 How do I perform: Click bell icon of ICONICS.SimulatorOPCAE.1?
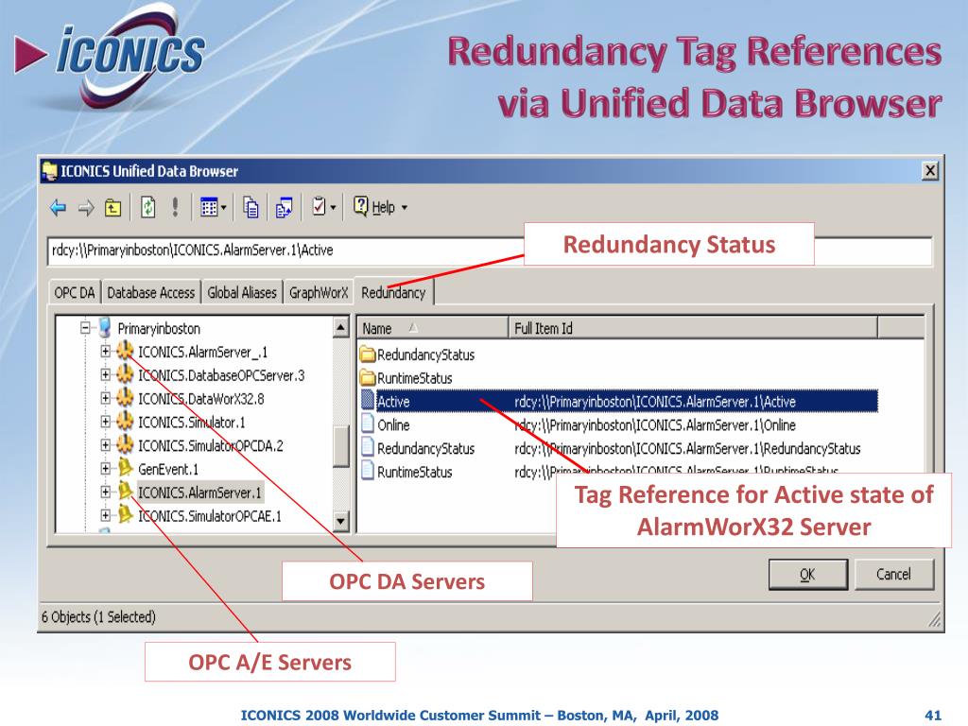click(126, 515)
